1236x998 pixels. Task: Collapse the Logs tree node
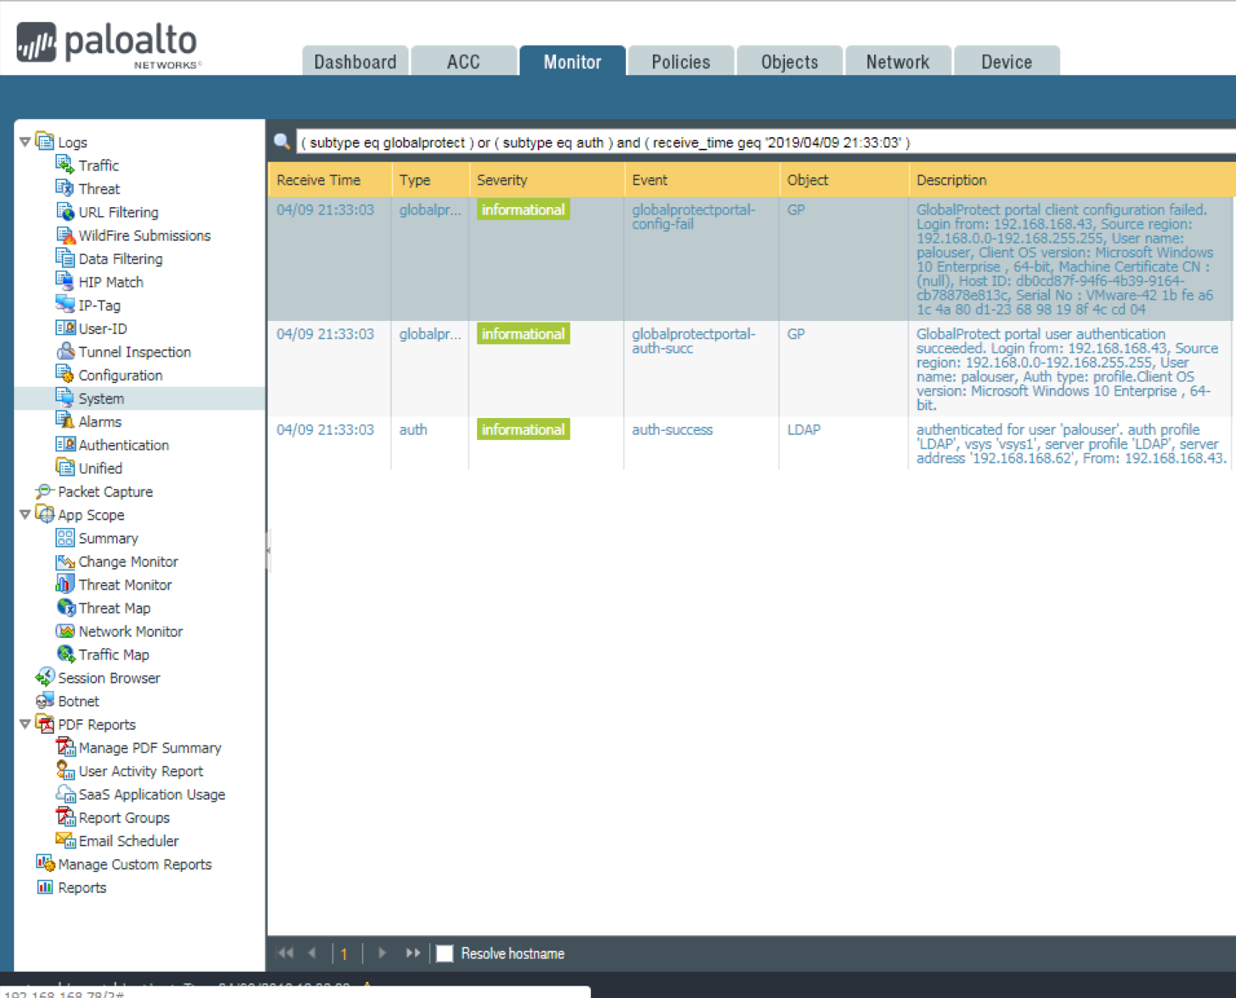(25, 142)
